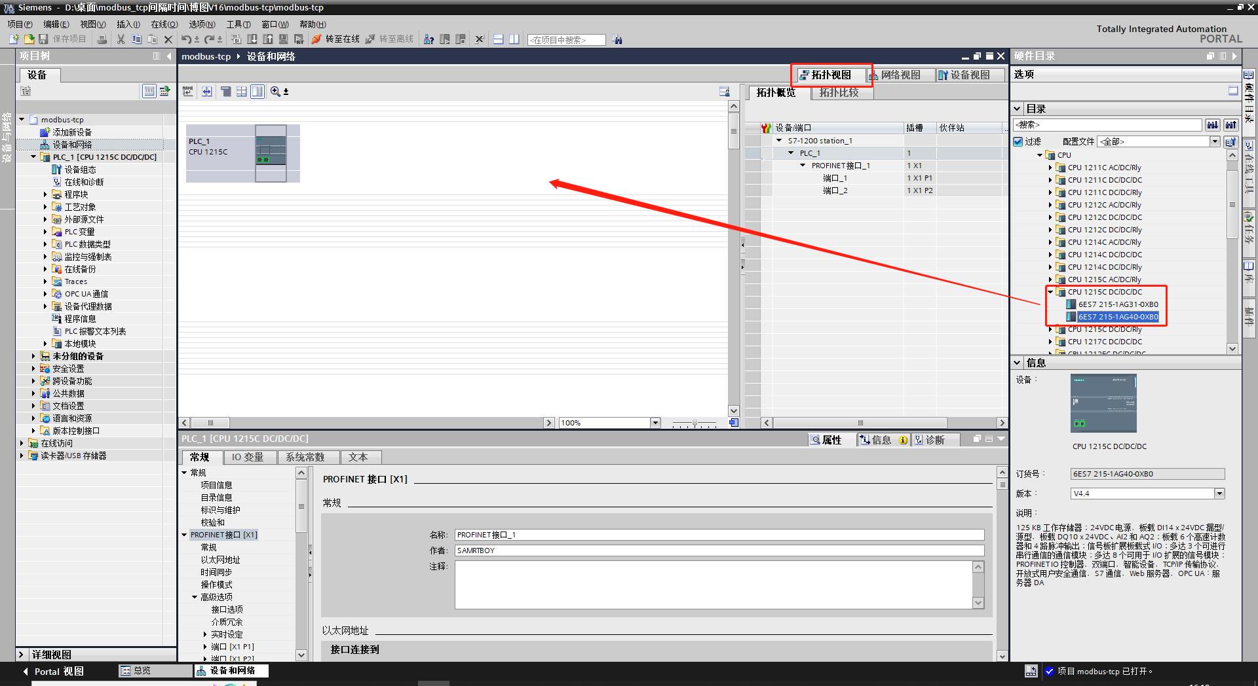Expand the 程序块 tree node
This screenshot has height=686, width=1258.
[x=45, y=194]
